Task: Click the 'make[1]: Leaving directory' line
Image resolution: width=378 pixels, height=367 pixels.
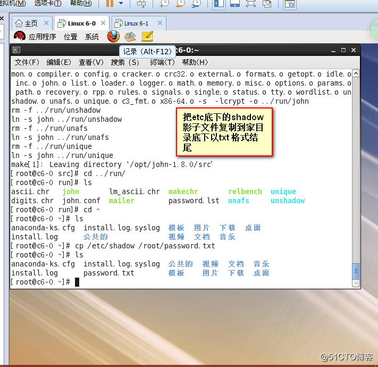Action: tap(112, 164)
